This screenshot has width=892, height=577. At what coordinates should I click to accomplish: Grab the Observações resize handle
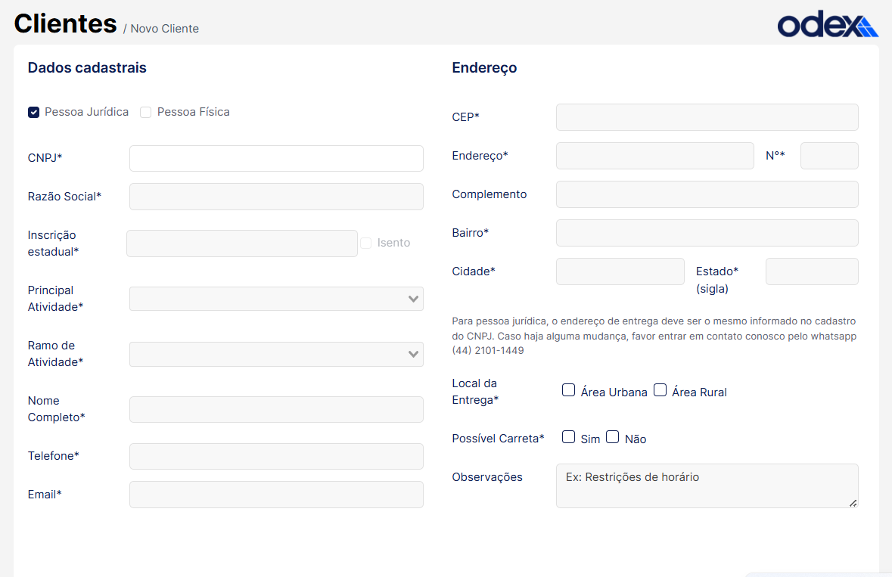853,503
